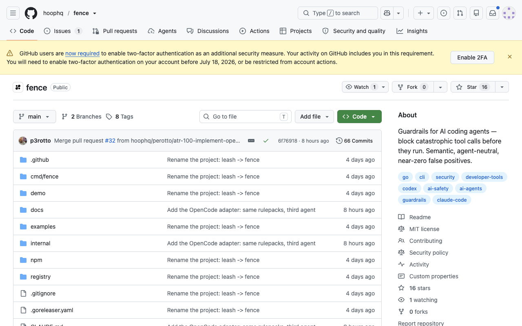Switch to the Issues tab
This screenshot has width=522, height=326.
coord(63,31)
